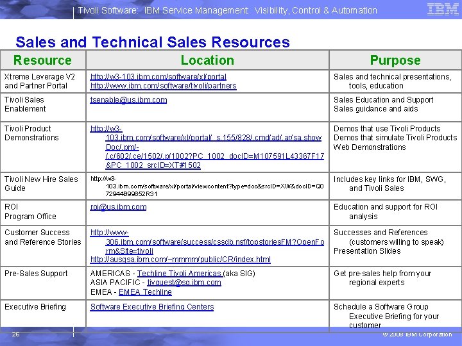
Task: Click the IBM logo in header
Action: coord(443,10)
